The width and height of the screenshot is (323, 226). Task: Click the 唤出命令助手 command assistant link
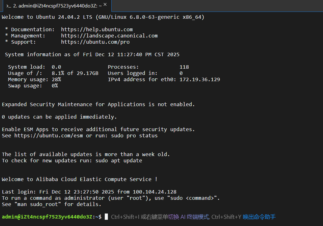259,217
